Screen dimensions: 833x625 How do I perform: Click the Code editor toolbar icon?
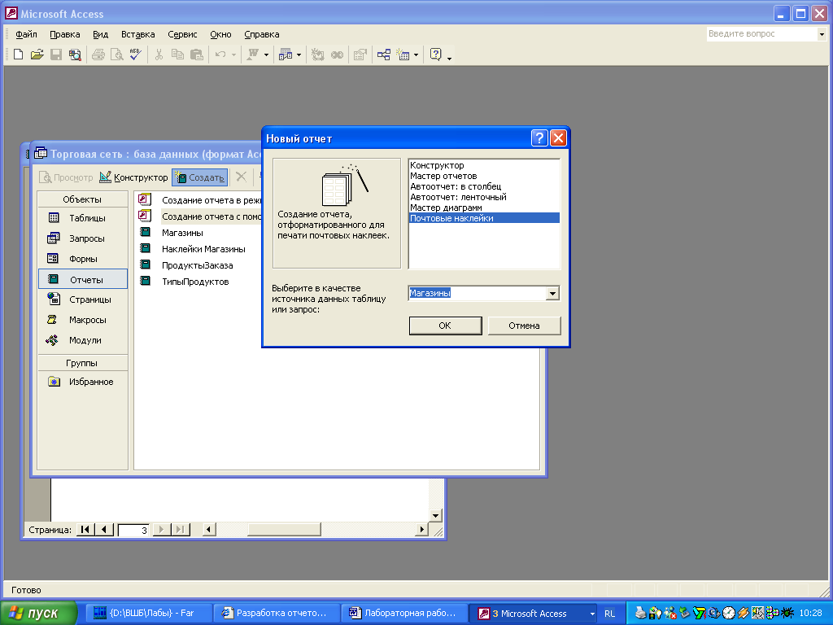(318, 55)
